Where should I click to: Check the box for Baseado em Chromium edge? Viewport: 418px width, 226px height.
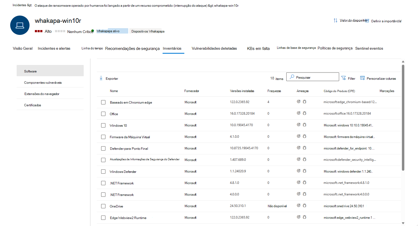click(103, 102)
